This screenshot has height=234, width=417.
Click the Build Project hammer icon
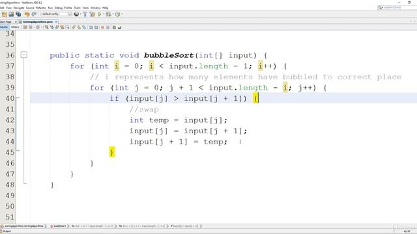(85, 14)
